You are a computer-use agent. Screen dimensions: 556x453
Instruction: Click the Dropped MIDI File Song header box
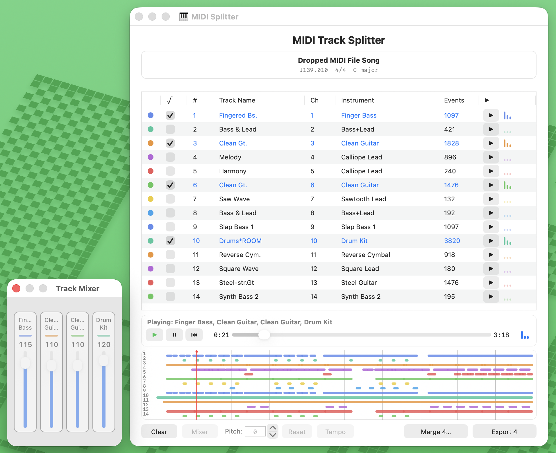click(339, 65)
